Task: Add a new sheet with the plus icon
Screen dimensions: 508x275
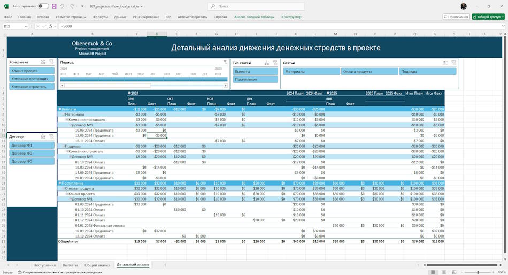Action: tap(165, 265)
